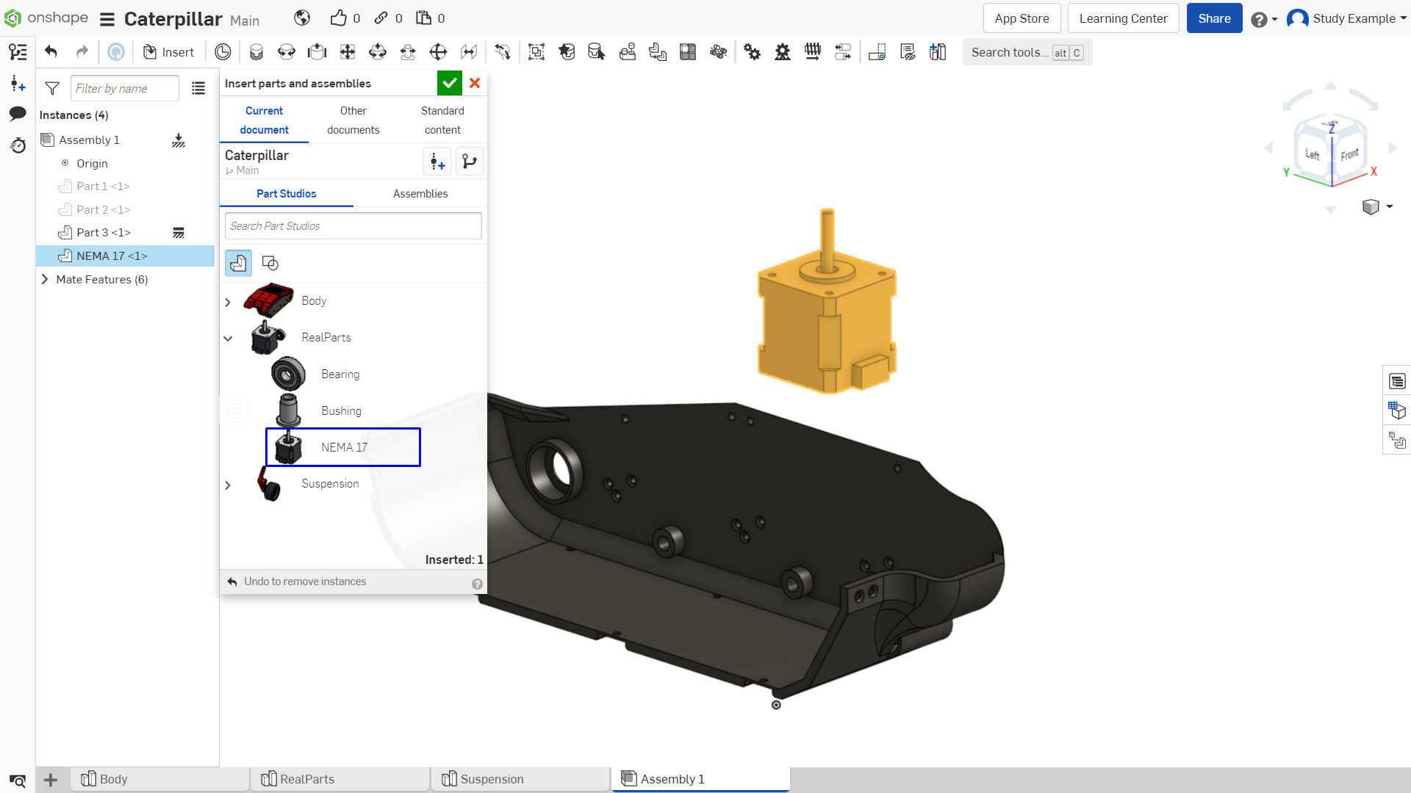
Task: Expand Mate Features (6) in tree
Action: (x=45, y=279)
